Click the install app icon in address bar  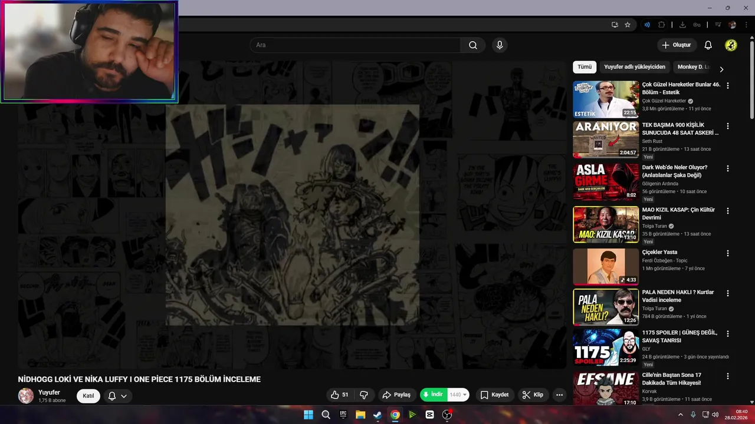tap(615, 25)
